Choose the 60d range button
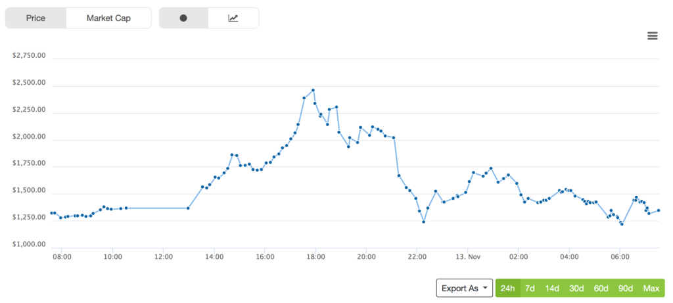Viewport: 673px width, 303px height. coord(601,289)
